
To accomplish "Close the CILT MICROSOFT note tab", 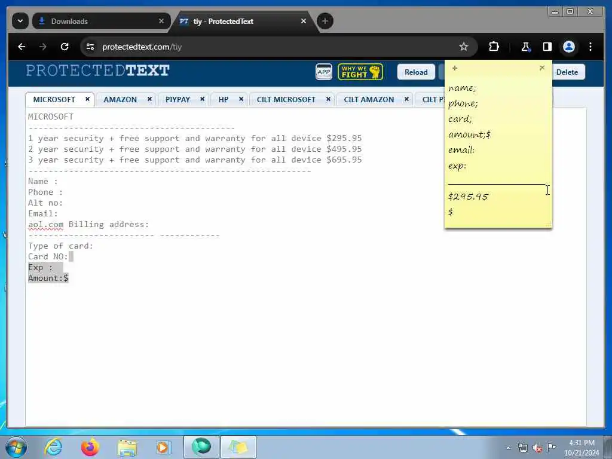I will 328,99.
